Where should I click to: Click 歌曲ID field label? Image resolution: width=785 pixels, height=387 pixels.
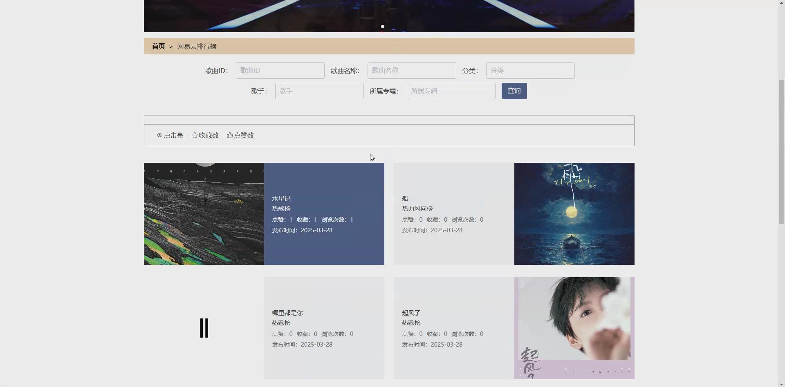click(217, 71)
